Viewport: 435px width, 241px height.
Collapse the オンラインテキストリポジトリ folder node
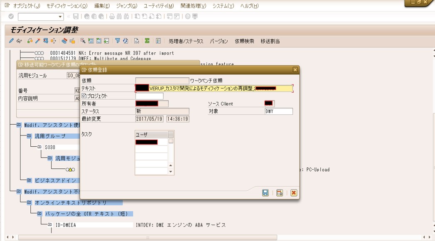click(29, 203)
